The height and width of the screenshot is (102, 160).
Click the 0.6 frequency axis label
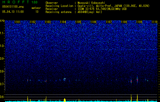(x=2, y=97)
